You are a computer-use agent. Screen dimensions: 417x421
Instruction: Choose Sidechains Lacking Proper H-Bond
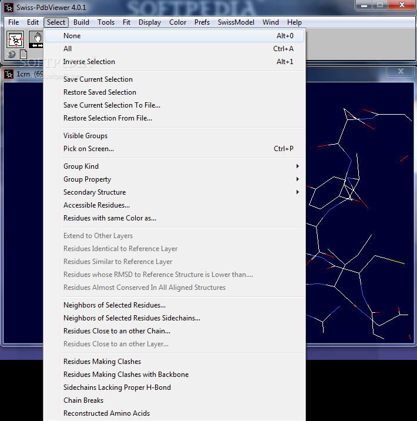click(174, 387)
